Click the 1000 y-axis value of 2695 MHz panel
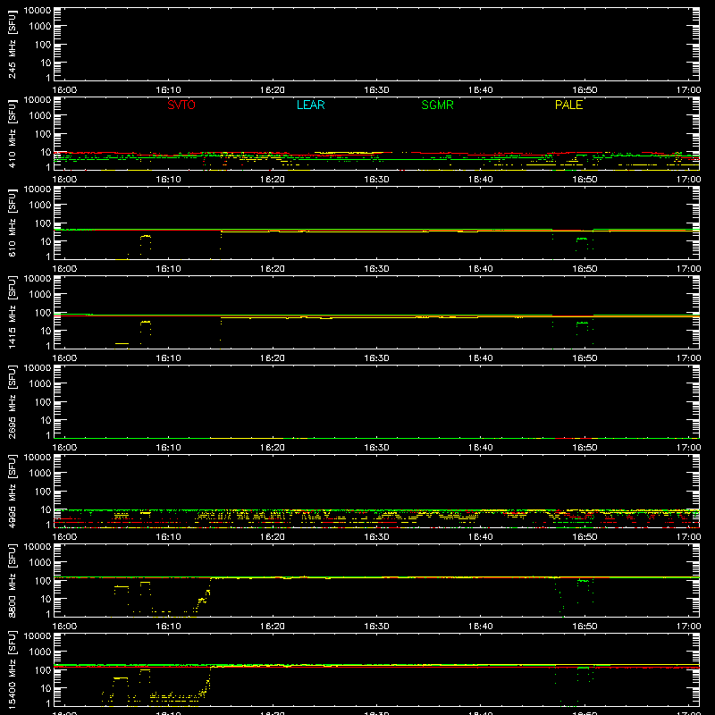This screenshot has width=715, height=715. tap(40, 384)
